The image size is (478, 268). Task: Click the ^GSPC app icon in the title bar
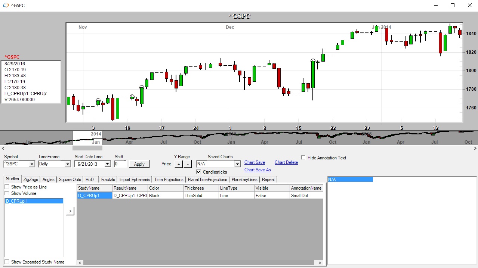(5, 6)
